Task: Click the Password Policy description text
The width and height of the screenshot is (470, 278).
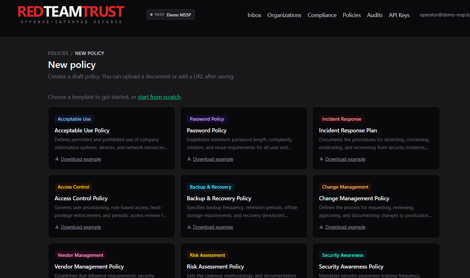Action: tap(240, 143)
